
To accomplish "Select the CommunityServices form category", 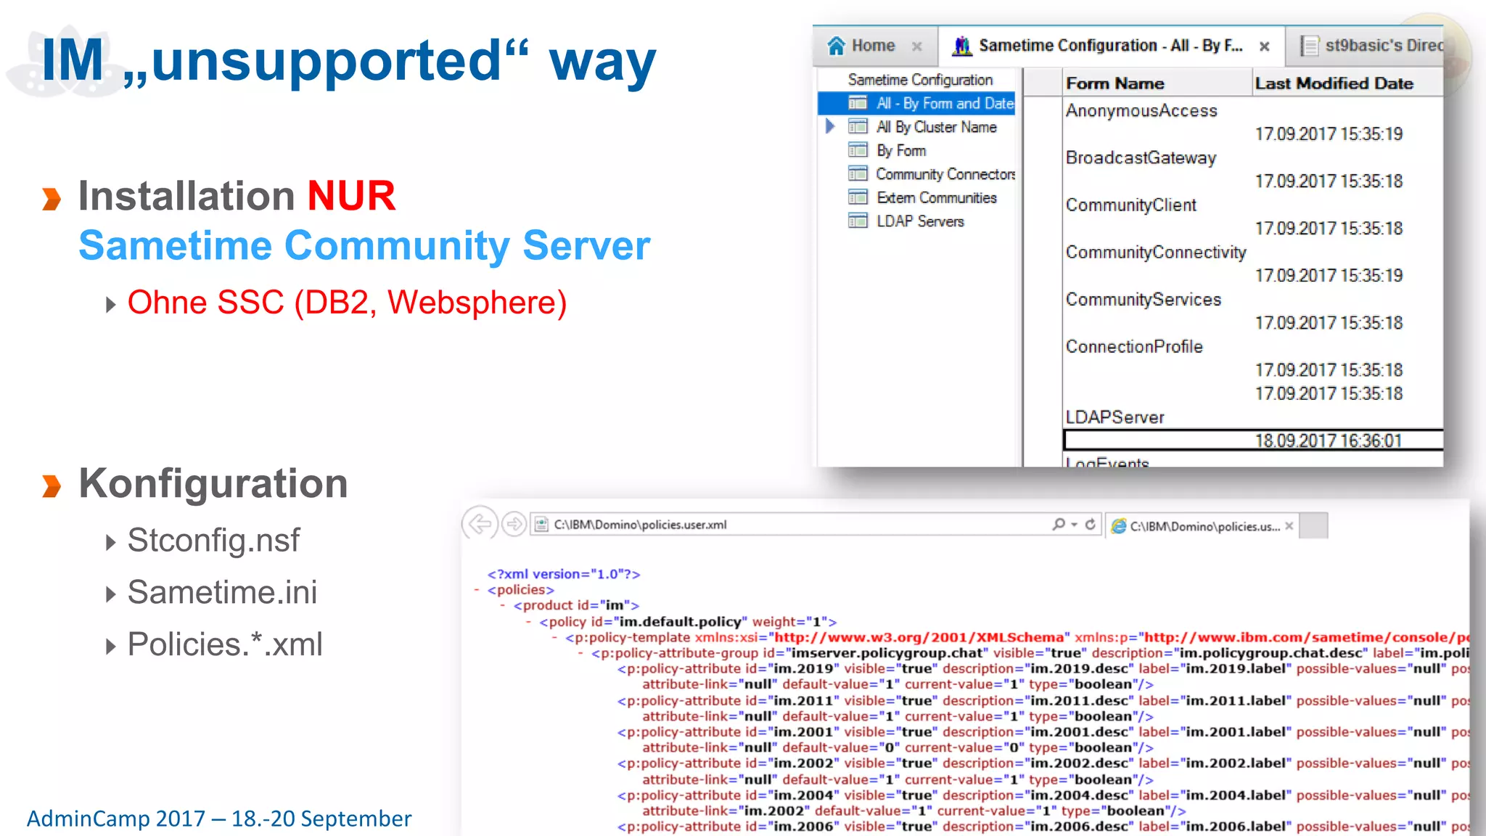I will [x=1144, y=299].
